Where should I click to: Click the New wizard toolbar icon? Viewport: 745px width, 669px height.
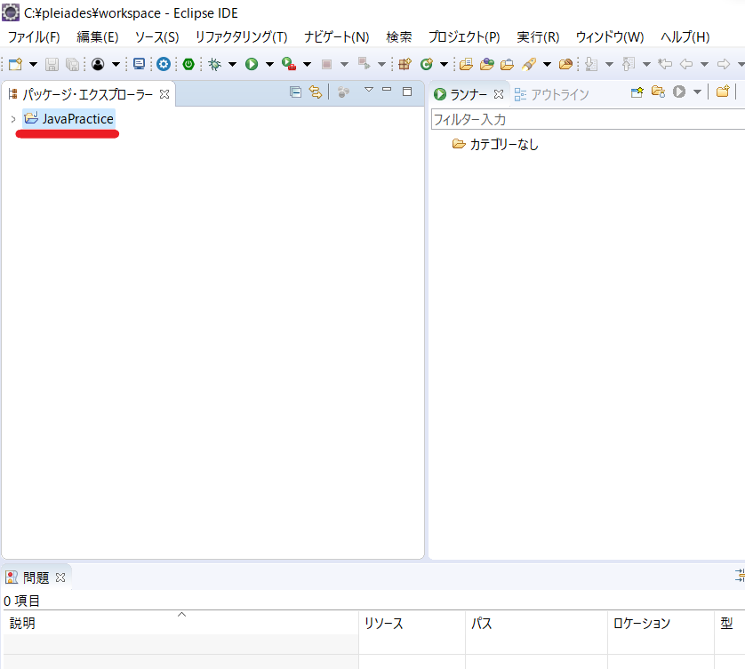point(16,64)
